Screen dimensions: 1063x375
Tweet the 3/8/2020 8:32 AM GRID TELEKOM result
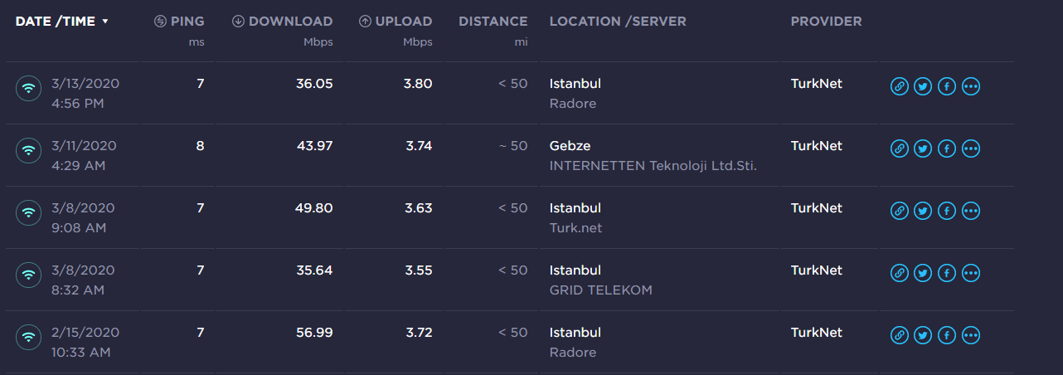(x=923, y=273)
